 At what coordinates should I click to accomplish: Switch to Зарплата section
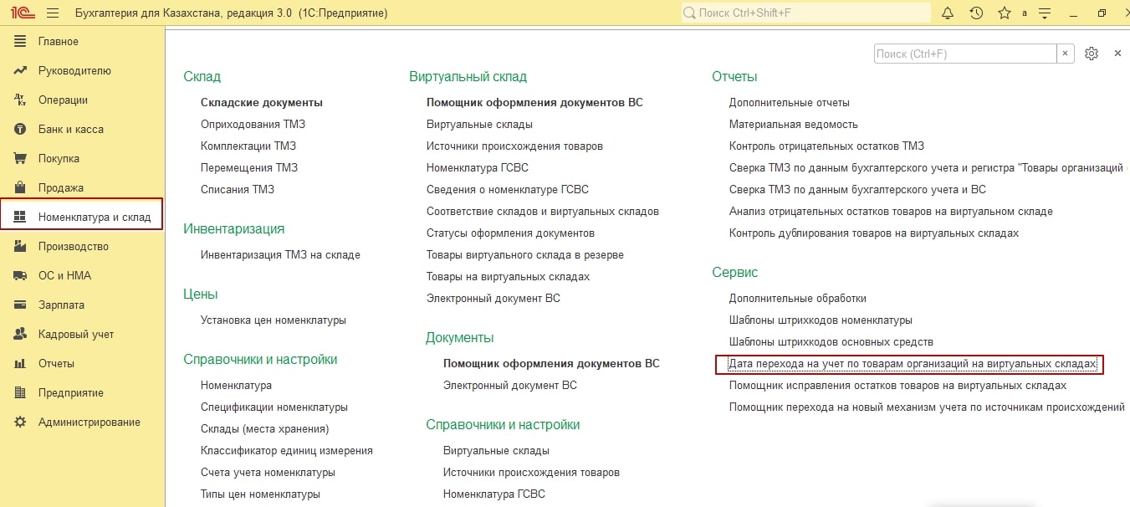coord(61,305)
